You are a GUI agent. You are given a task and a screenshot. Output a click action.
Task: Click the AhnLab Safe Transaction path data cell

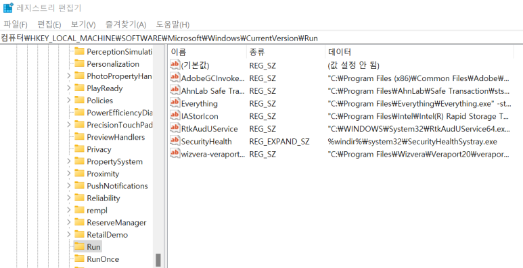(419, 91)
